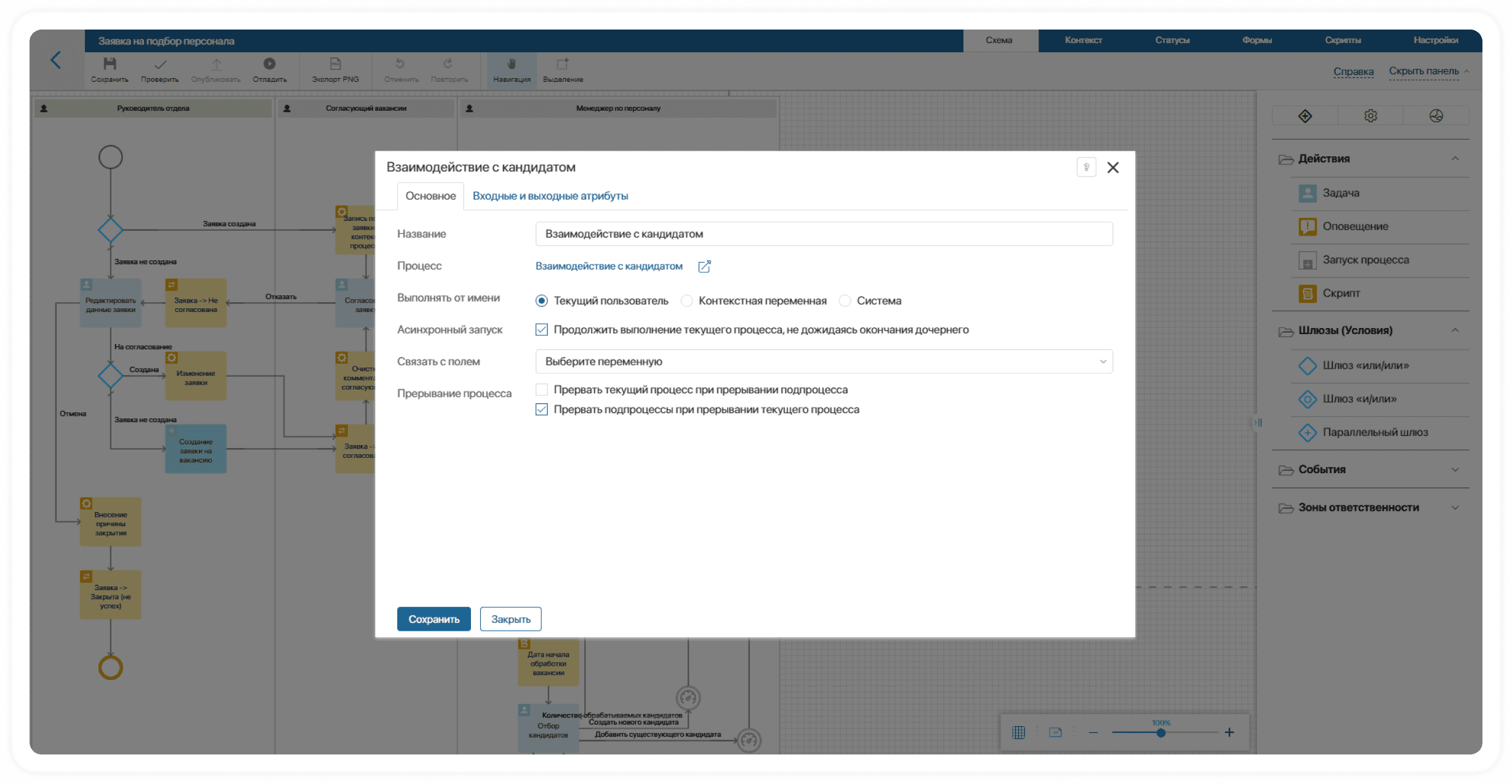
Task: Select the Система radio button
Action: pos(845,301)
